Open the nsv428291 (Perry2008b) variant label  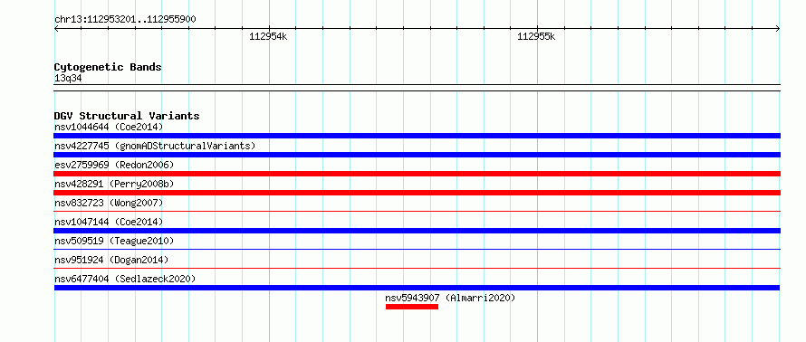pyautogui.click(x=114, y=184)
